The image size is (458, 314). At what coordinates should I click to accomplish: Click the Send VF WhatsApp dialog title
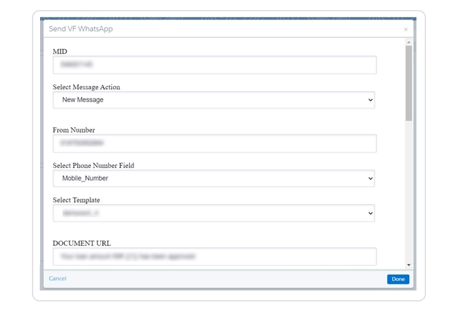point(81,29)
